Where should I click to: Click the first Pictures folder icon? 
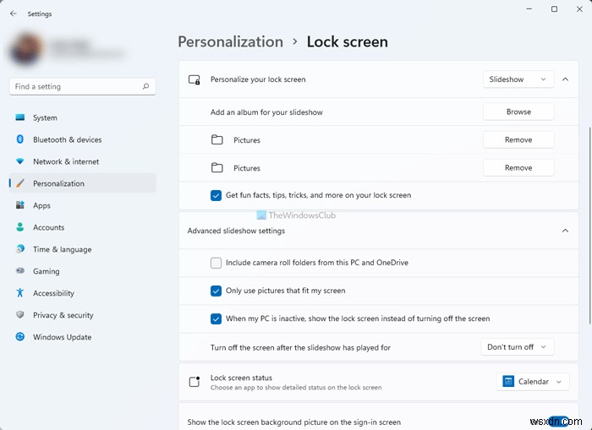point(217,140)
